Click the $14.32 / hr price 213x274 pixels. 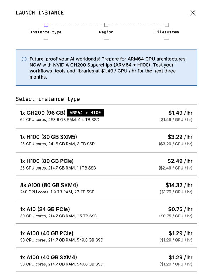179,185
